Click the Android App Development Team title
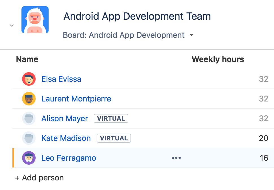The image size is (274, 190). (x=137, y=16)
